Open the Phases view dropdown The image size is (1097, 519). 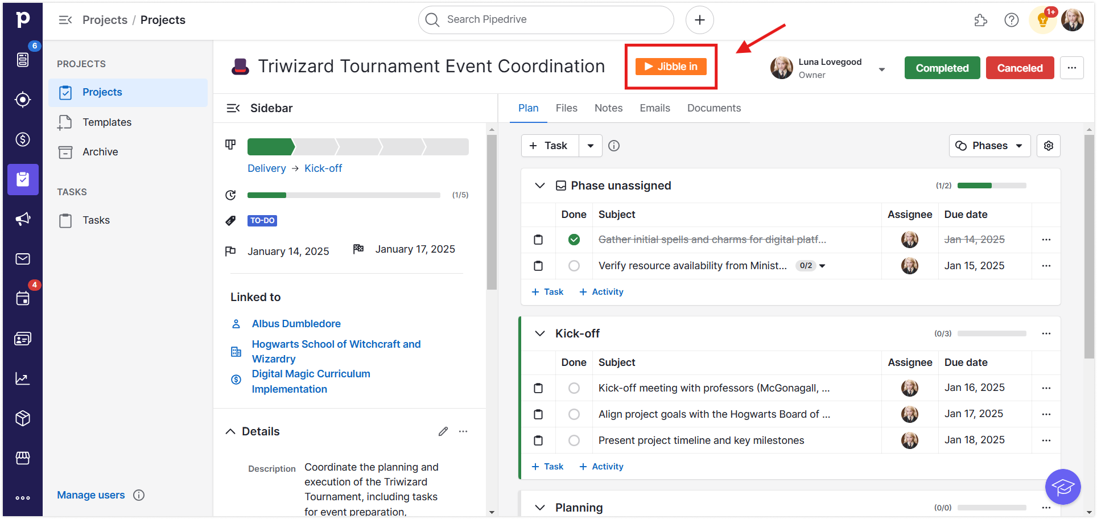(989, 146)
